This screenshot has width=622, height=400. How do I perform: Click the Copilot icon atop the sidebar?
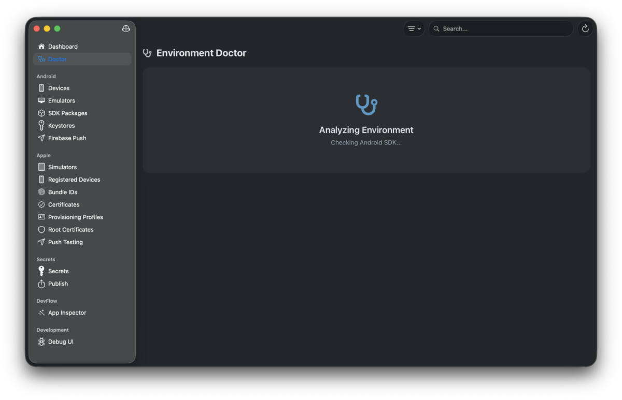point(126,28)
